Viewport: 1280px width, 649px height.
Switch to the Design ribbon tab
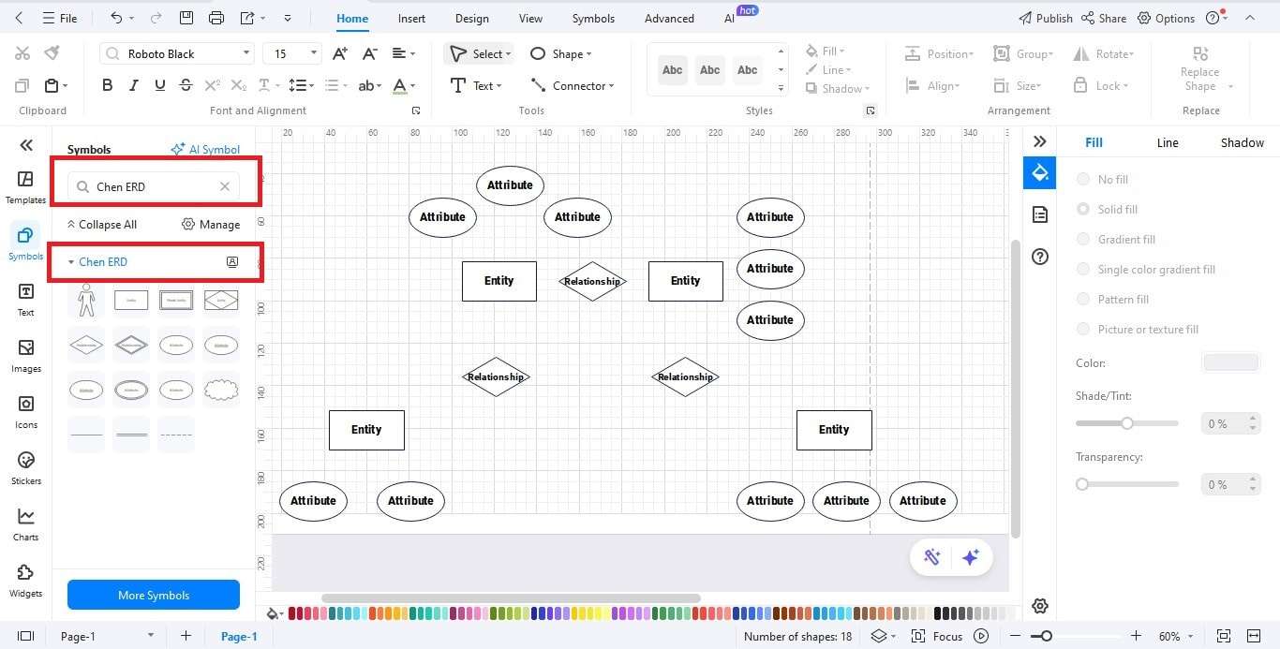pos(471,18)
